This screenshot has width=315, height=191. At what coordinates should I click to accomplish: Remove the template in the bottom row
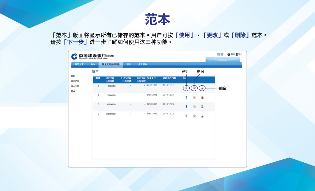(x=202, y=116)
